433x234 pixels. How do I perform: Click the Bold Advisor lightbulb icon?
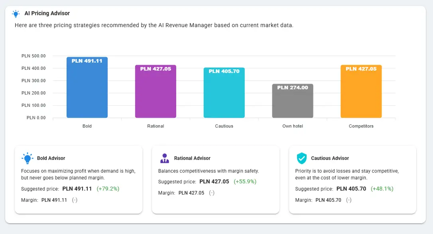pos(27,158)
